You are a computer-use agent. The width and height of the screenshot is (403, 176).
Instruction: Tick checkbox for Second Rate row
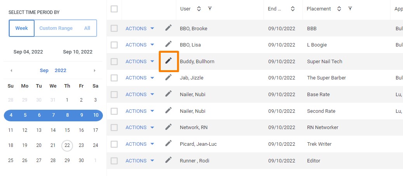[x=114, y=111]
